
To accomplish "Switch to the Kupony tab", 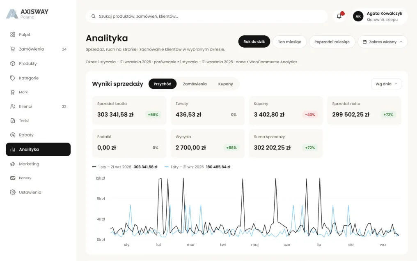I will [225, 84].
